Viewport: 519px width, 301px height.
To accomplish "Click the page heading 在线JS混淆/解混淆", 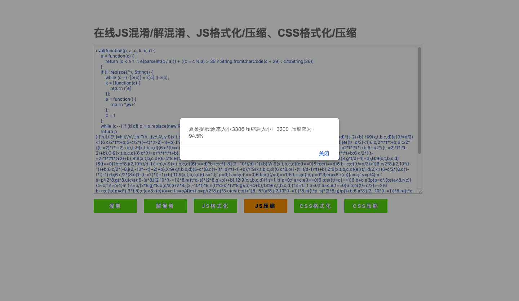I will 225,33.
